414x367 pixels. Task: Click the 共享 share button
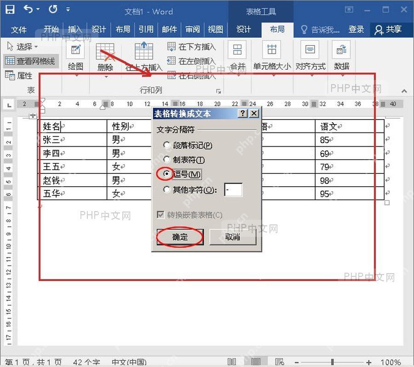(388, 29)
